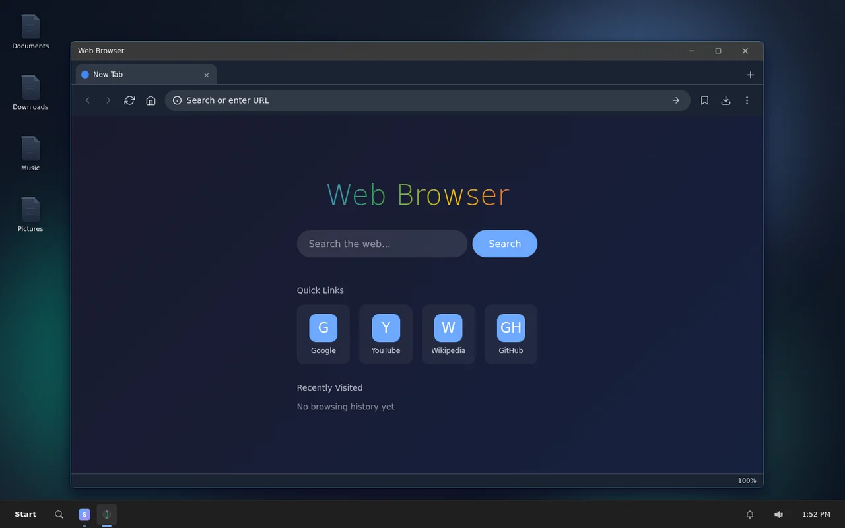Click the browser icon in the taskbar
The image size is (845, 528).
(x=106, y=514)
